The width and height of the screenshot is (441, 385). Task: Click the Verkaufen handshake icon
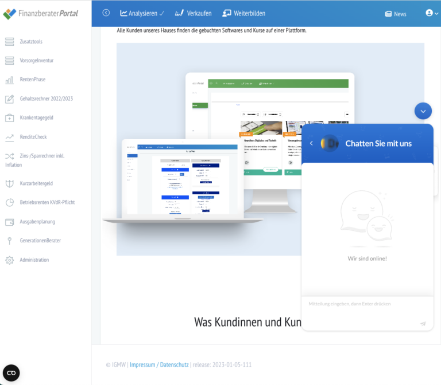tap(179, 13)
